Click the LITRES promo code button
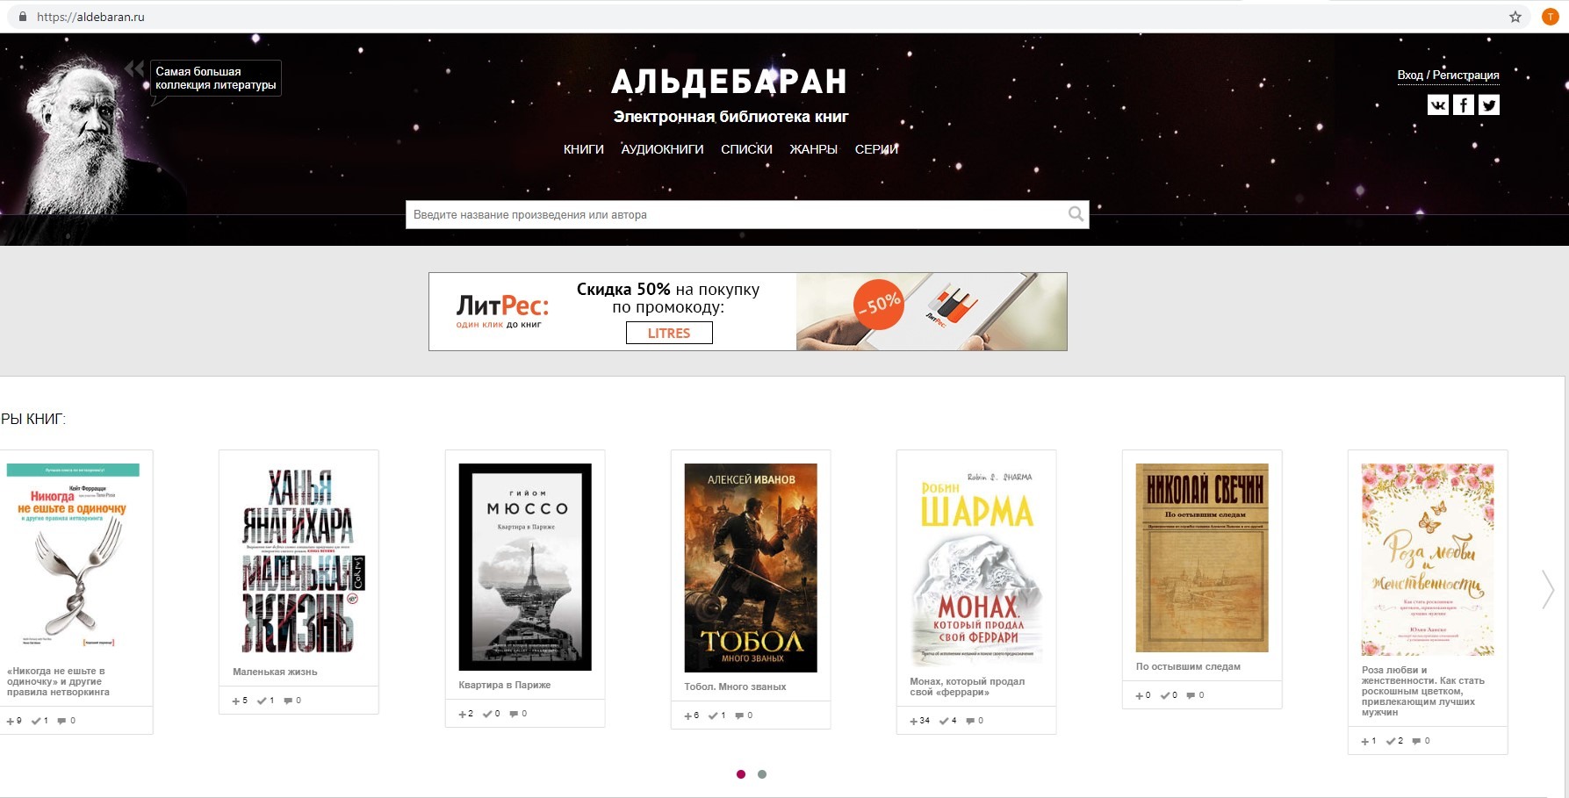The image size is (1569, 798). pyautogui.click(x=669, y=333)
